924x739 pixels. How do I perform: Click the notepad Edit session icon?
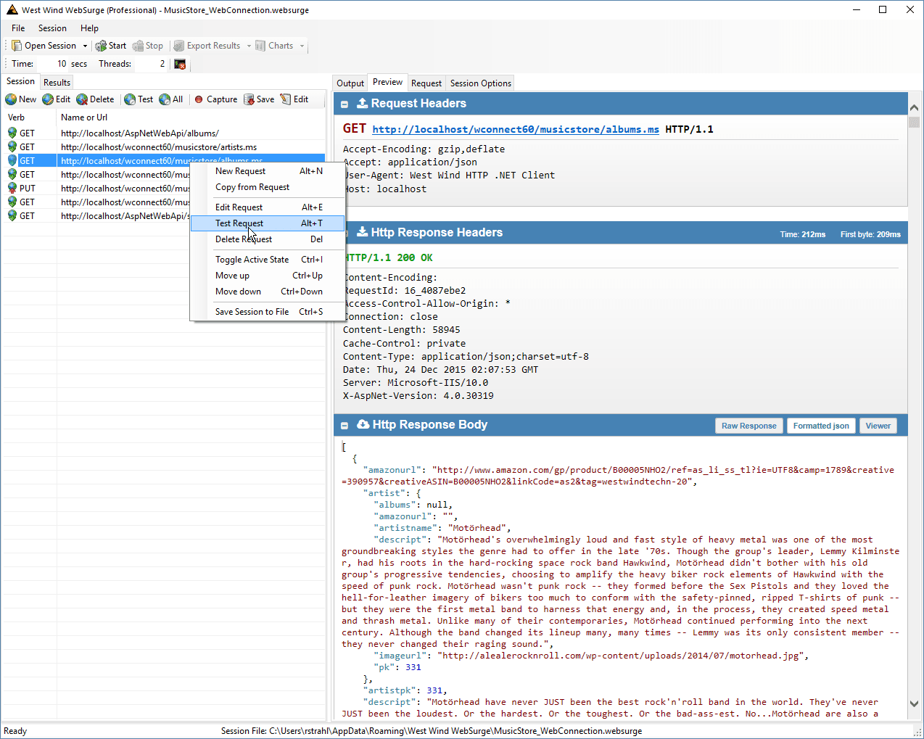coord(286,99)
